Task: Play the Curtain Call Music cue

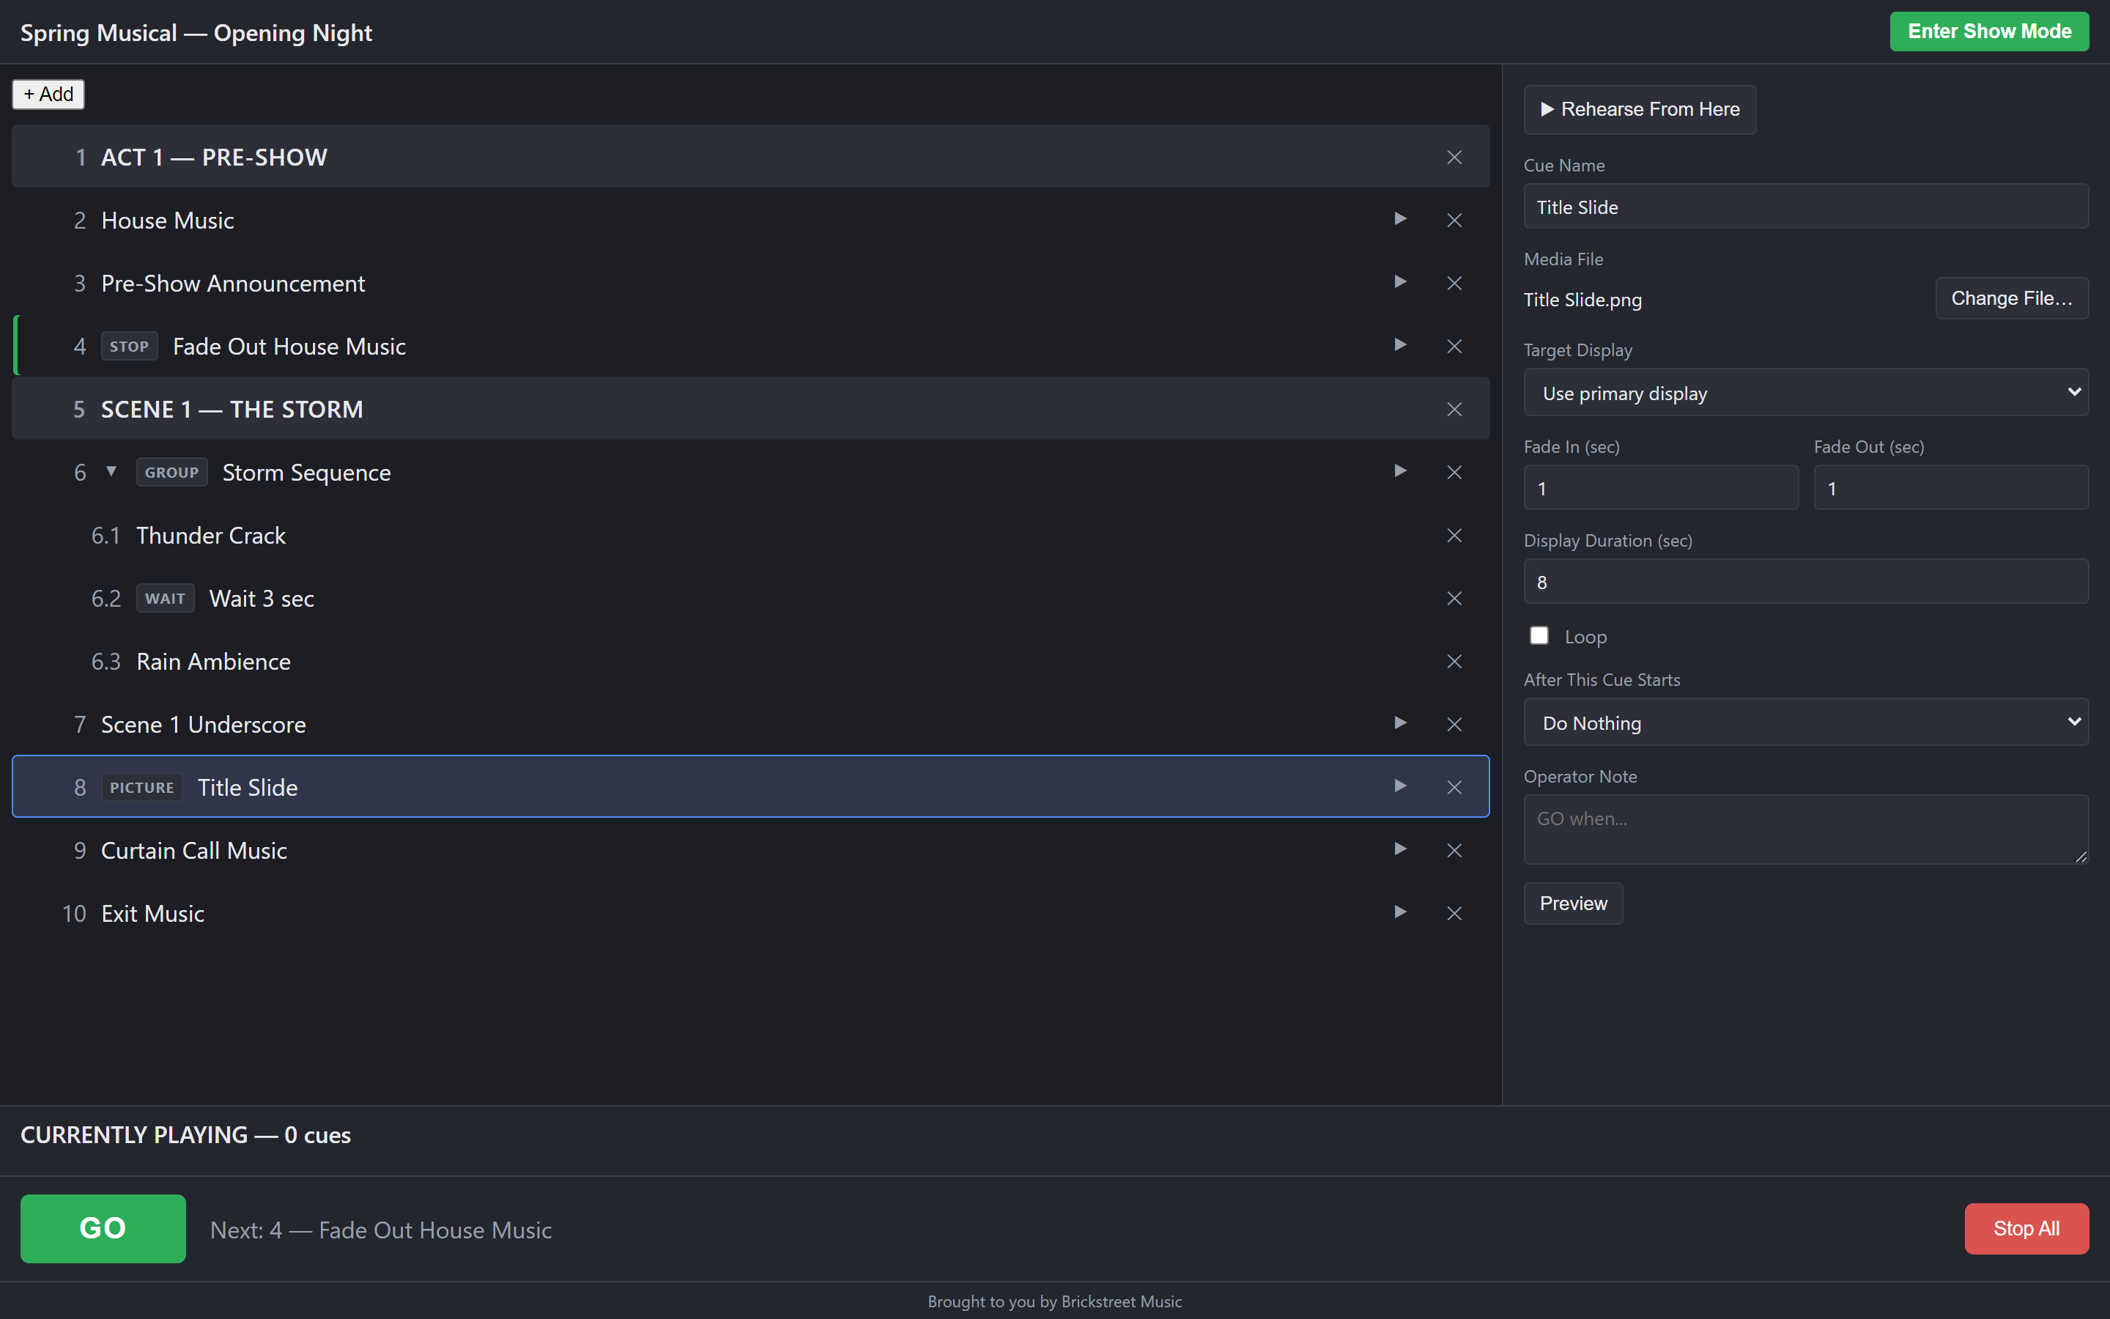Action: (x=1400, y=849)
